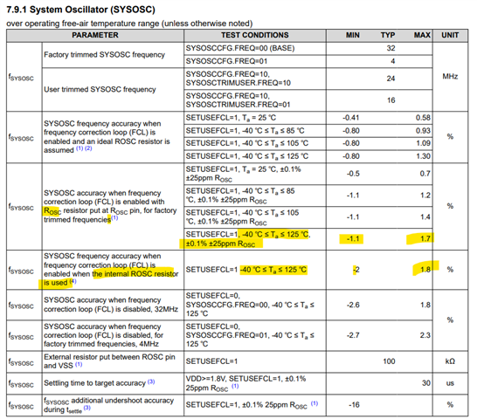The height and width of the screenshot is (419, 477).
Task: Select the highlighted minimum value -2
Action: [x=356, y=270]
